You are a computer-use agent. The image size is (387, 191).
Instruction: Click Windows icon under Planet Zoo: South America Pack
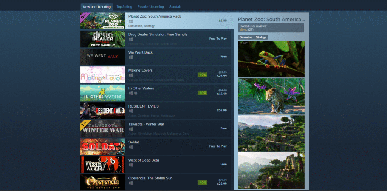(x=131, y=22)
